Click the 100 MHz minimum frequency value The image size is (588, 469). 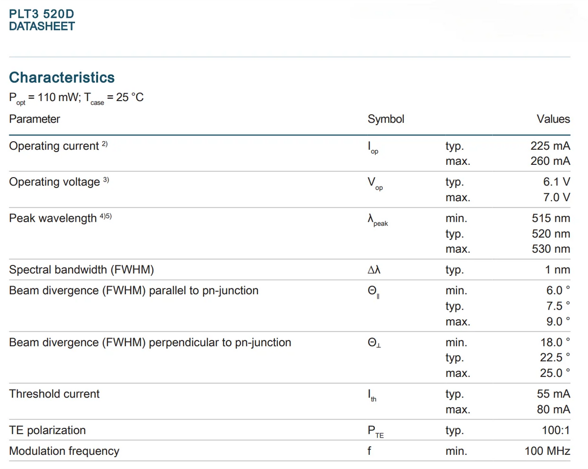coord(547,451)
